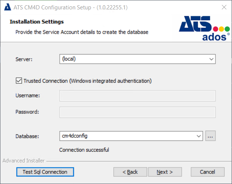This screenshot has height=184, width=232.
Task: Click the ATS ados logo
Action: [204, 28]
